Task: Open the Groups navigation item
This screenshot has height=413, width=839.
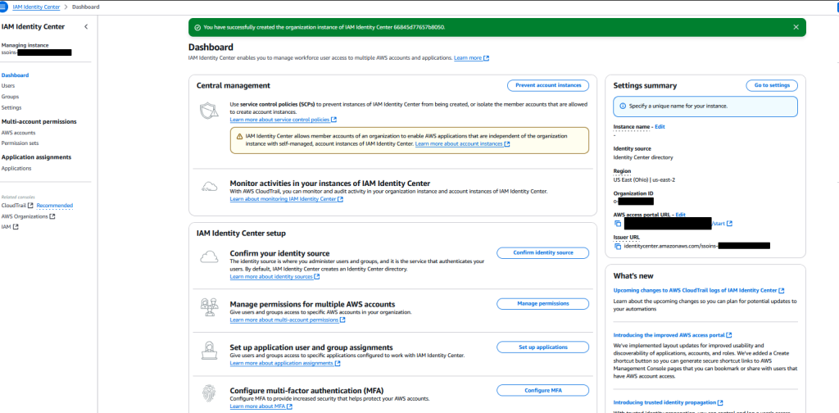Action: coord(10,97)
